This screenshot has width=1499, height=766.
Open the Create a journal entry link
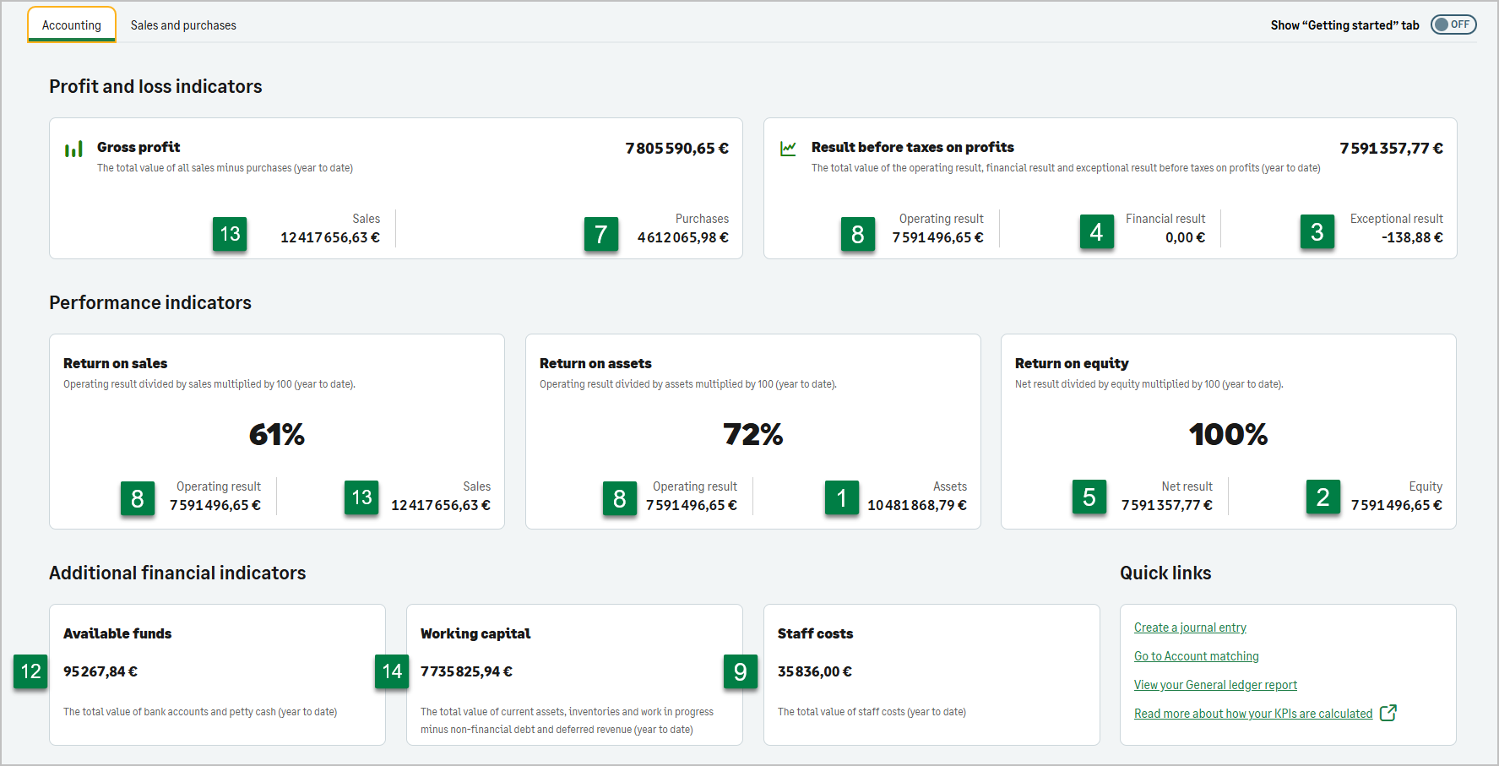tap(1190, 627)
